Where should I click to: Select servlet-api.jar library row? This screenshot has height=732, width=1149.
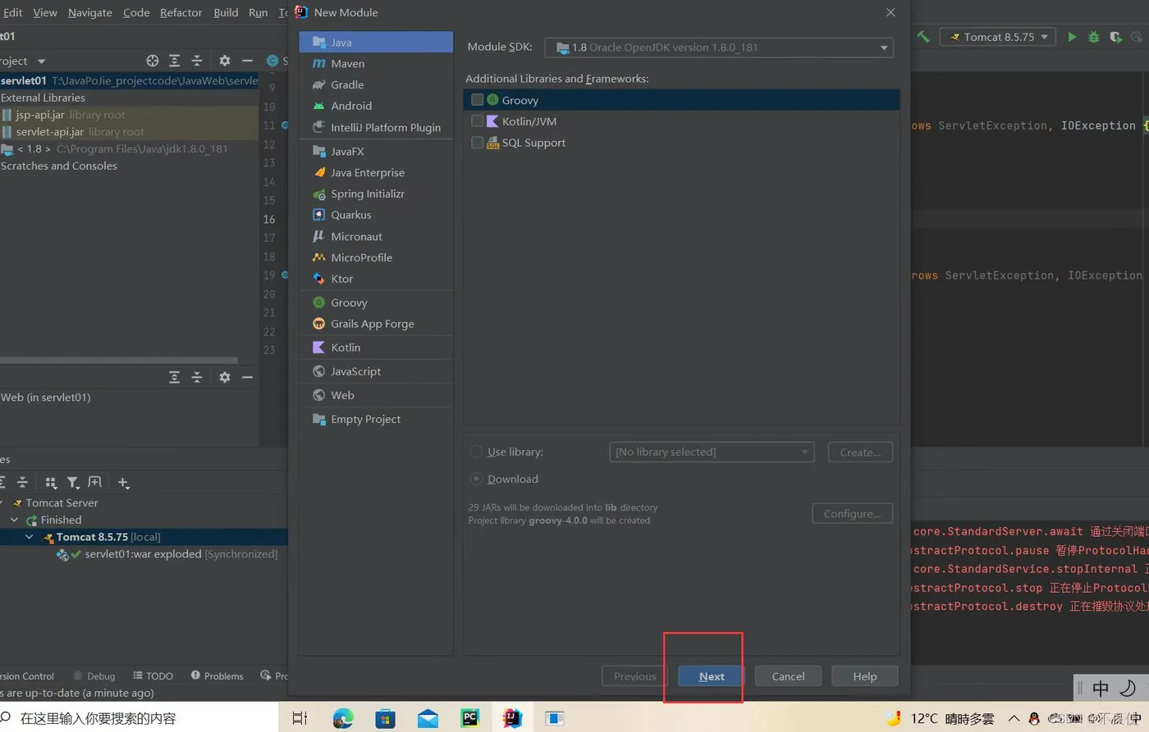(129, 132)
